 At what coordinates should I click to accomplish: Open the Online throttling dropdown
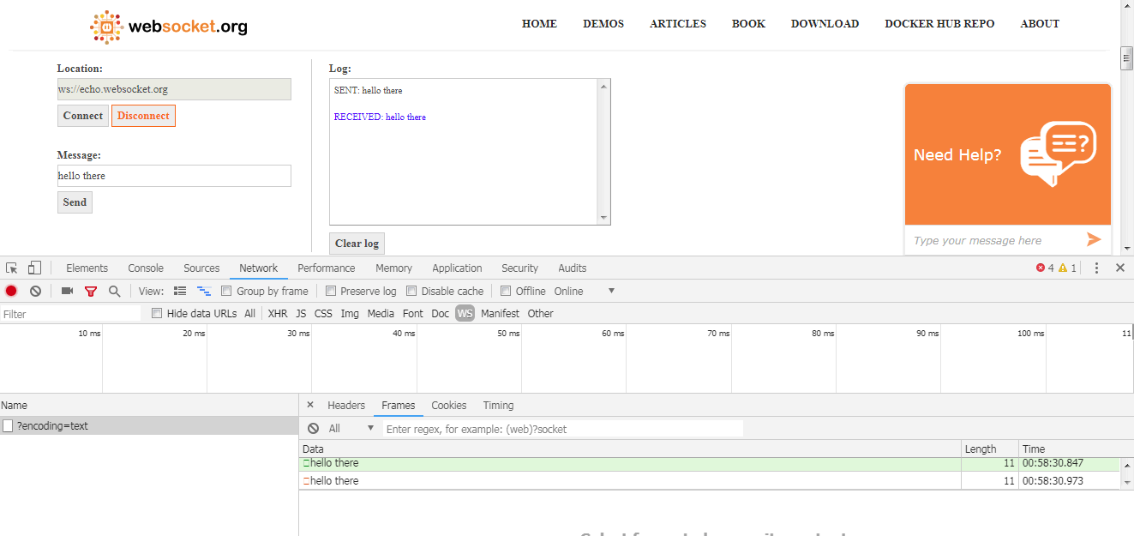(x=585, y=292)
